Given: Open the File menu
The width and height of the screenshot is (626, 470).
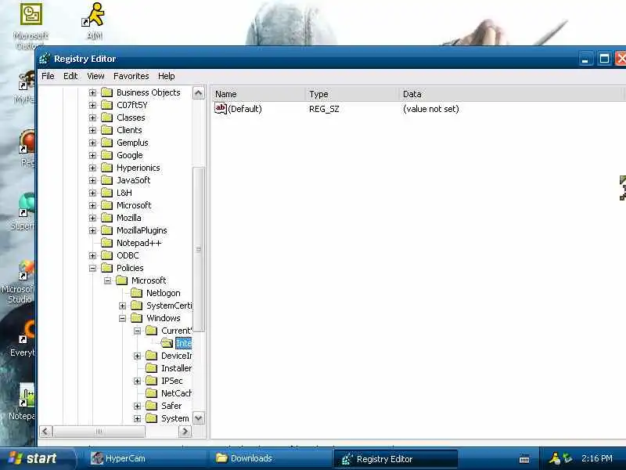Looking at the screenshot, I should 48,76.
